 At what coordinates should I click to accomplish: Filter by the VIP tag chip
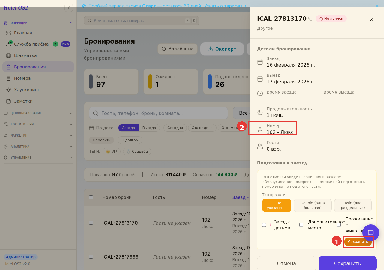tap(112, 151)
